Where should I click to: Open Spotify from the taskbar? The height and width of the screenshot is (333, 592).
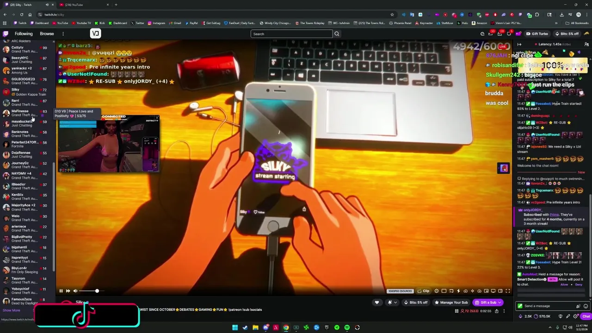pos(347,327)
